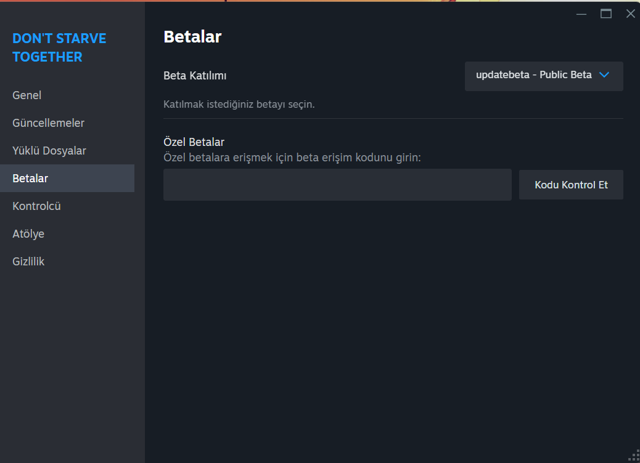The width and height of the screenshot is (640, 463).
Task: Click the Özel Betalar label
Action: (194, 142)
